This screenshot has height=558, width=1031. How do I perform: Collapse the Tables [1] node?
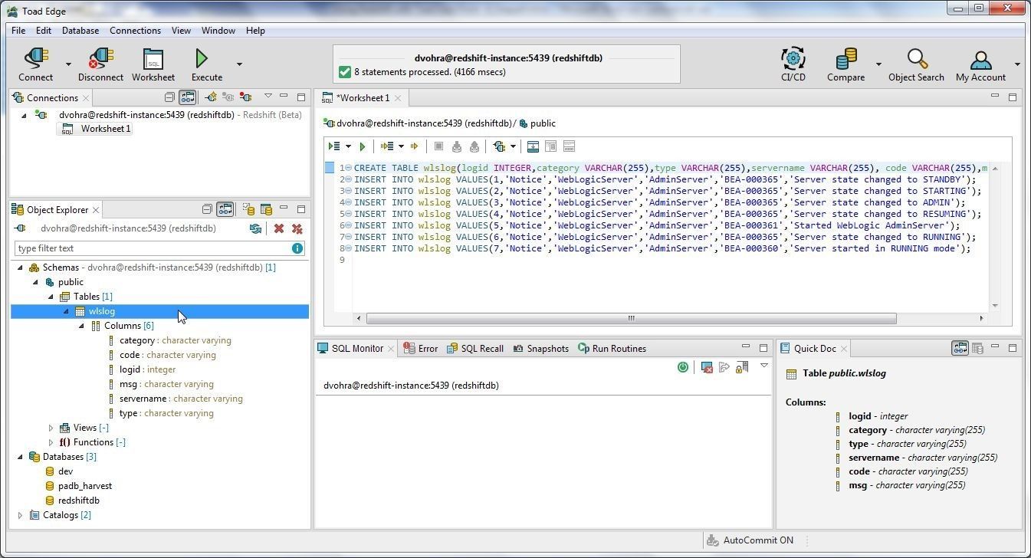[x=51, y=297]
